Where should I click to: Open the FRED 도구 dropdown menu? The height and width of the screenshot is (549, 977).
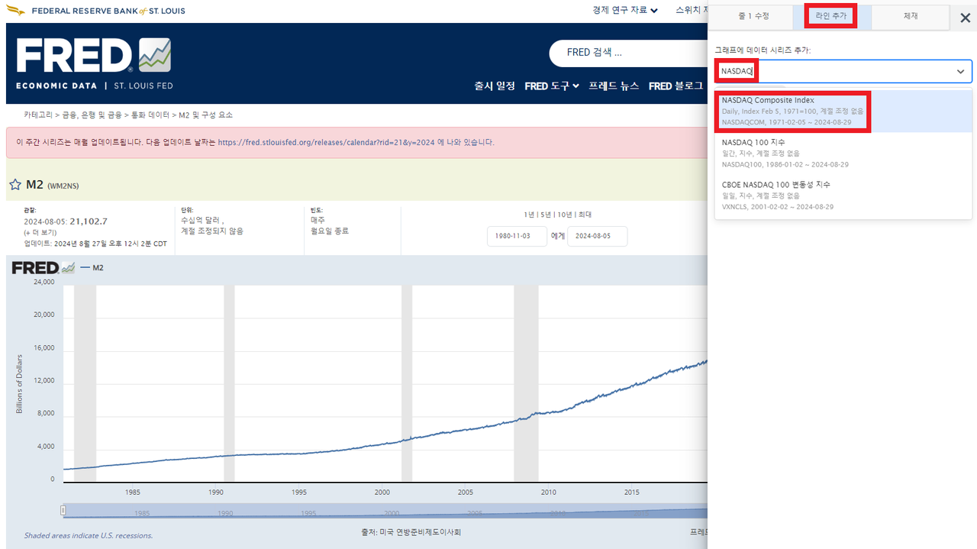coord(552,86)
